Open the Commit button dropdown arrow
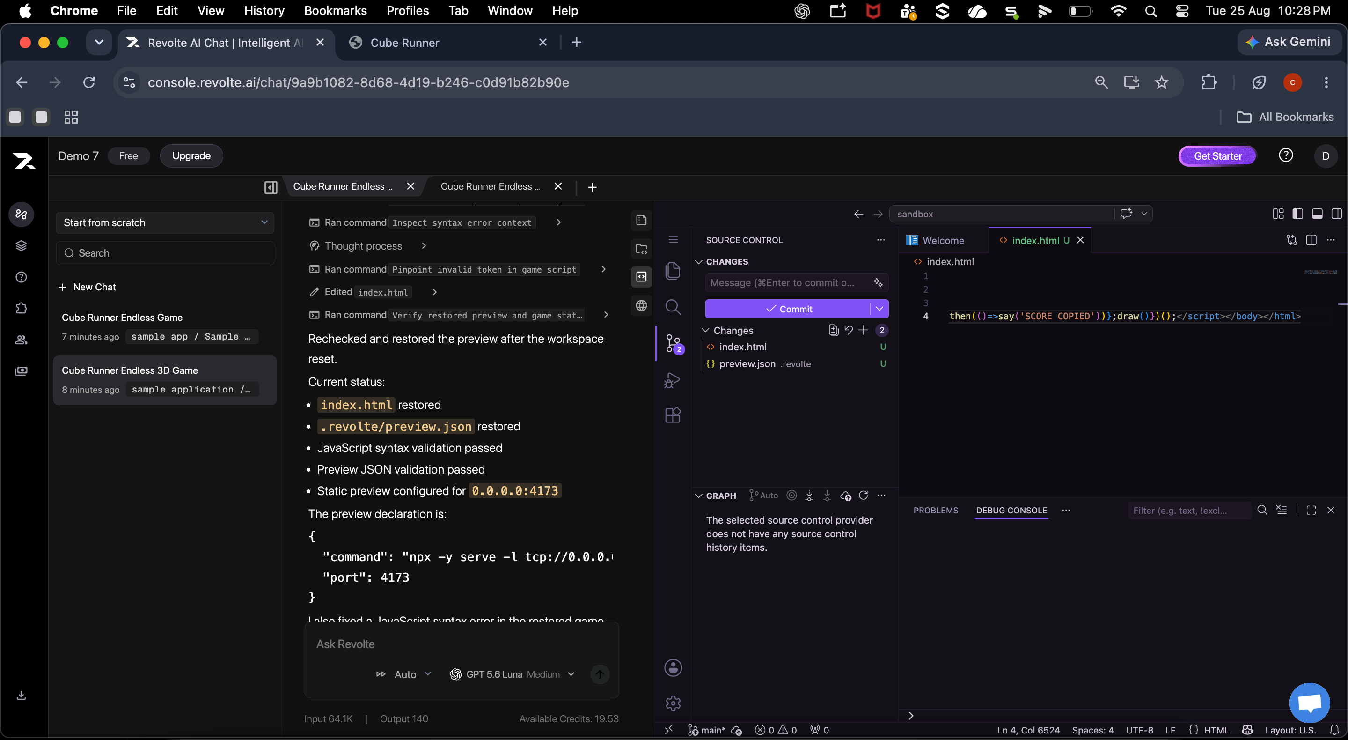 (879, 309)
